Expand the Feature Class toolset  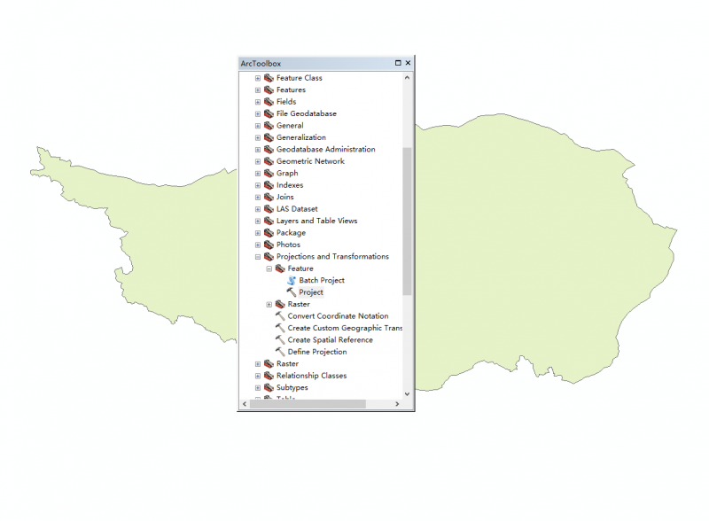pyautogui.click(x=258, y=78)
